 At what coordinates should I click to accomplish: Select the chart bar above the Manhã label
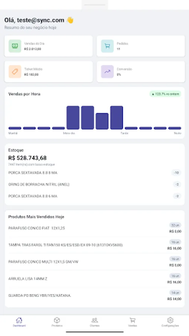click(15, 128)
